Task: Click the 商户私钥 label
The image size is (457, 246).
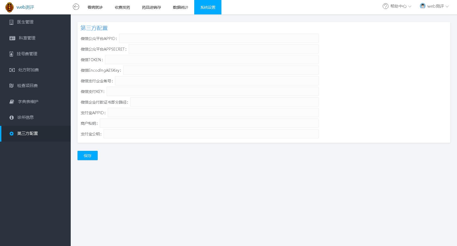Action: tap(89, 123)
